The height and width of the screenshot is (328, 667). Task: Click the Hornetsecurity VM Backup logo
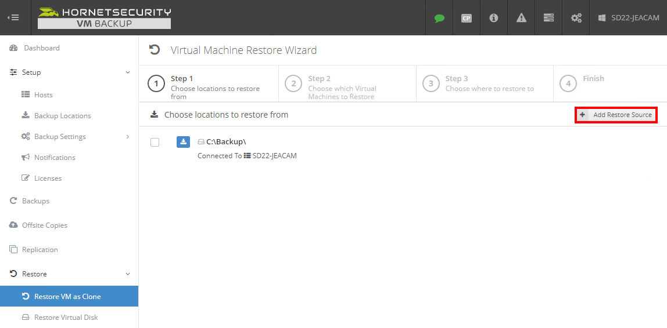coord(105,18)
